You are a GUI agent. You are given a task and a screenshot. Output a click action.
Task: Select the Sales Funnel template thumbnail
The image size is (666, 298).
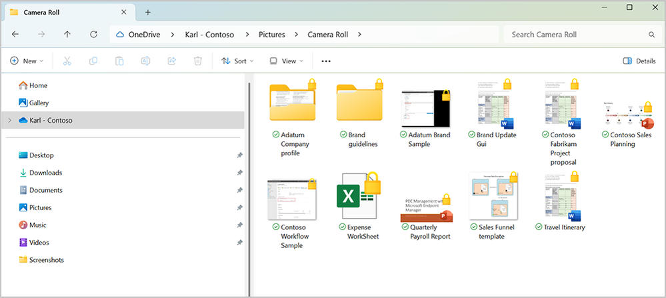(493, 196)
